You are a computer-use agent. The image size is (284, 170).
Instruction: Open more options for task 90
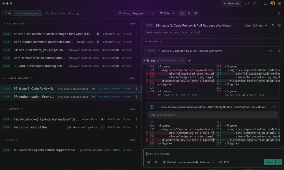click(136, 66)
